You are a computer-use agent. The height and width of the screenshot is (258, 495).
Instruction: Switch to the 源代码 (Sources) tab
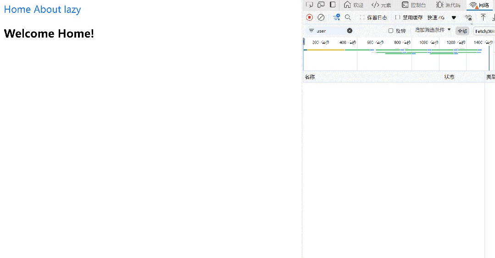pos(448,5)
